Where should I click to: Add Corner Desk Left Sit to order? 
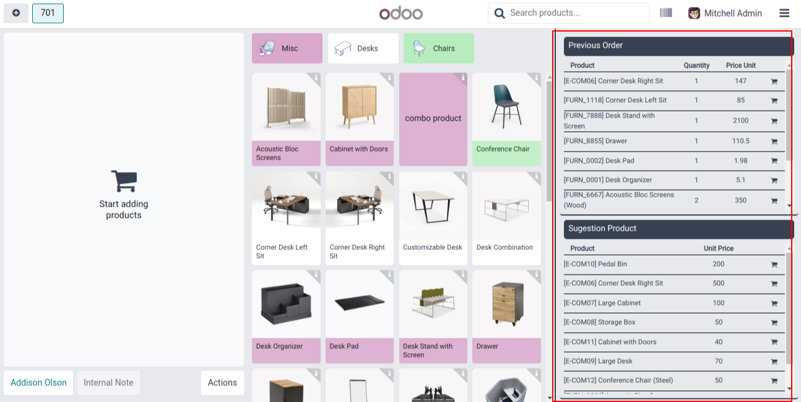[x=286, y=218]
